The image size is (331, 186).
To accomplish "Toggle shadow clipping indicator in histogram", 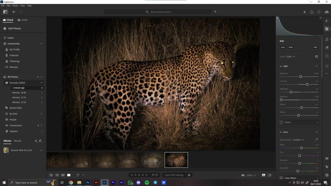I will [277, 18].
